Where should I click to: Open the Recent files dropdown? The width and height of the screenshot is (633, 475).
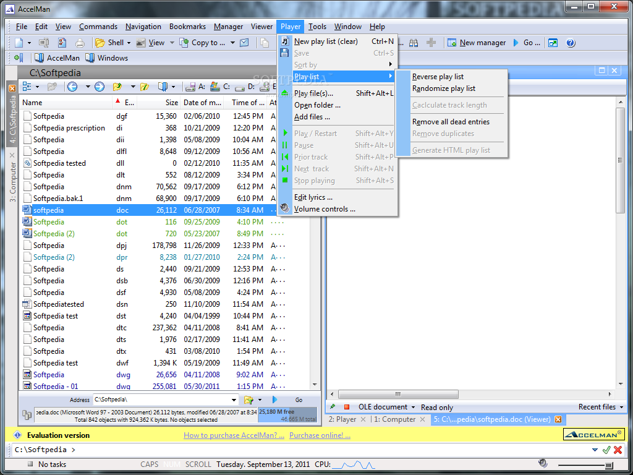(x=621, y=407)
